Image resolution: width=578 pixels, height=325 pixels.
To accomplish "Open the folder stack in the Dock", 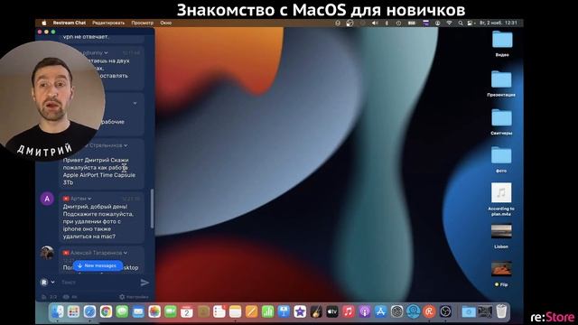I will coord(469,311).
